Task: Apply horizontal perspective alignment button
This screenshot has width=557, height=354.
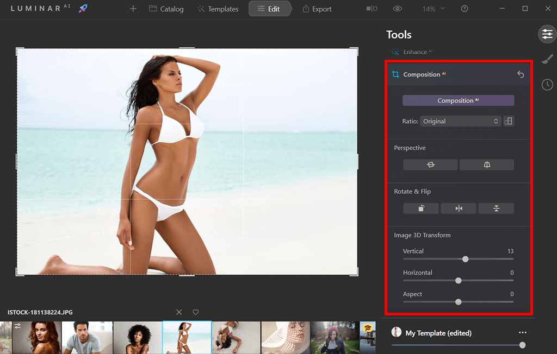Action: (430, 165)
